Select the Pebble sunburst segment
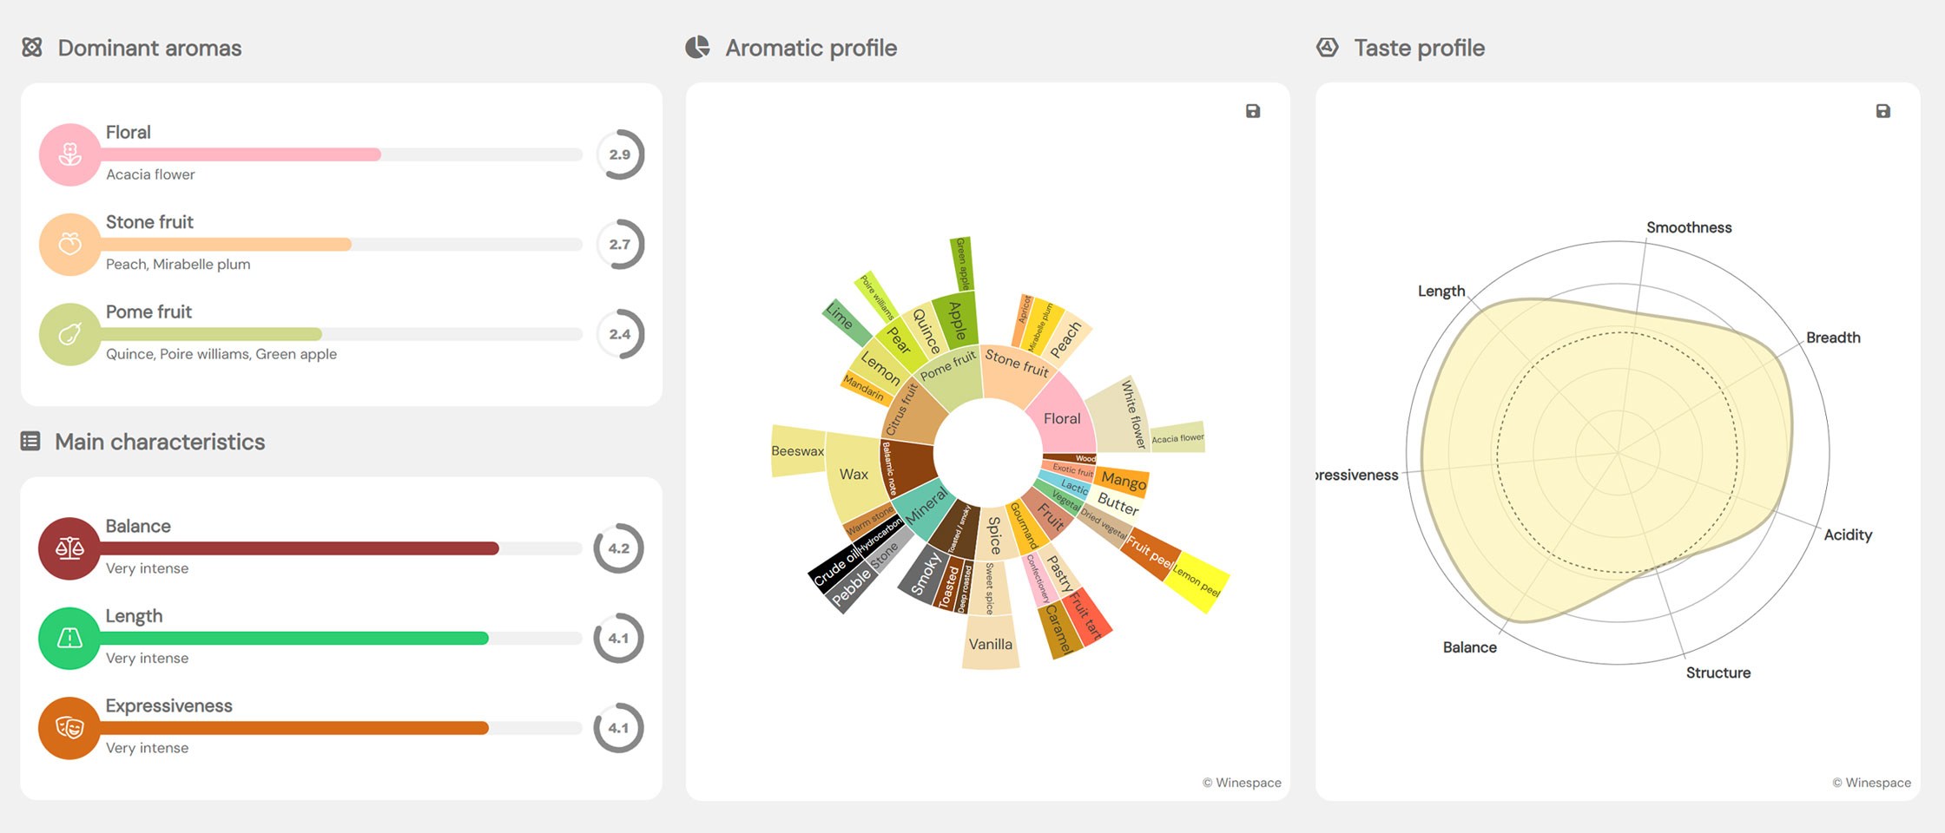The image size is (1945, 833). pos(850,590)
